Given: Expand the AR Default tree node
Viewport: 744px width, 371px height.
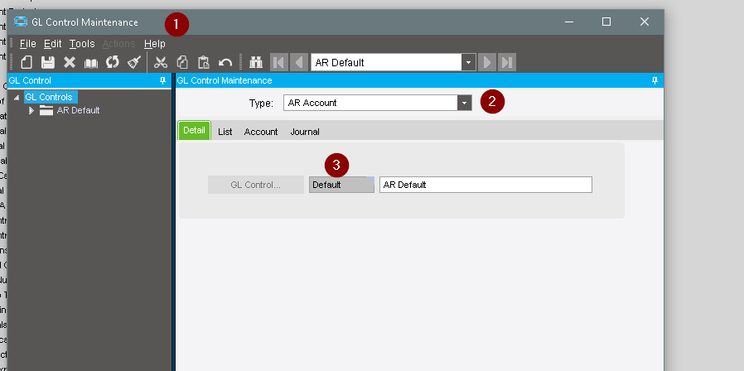Looking at the screenshot, I should click(x=31, y=110).
